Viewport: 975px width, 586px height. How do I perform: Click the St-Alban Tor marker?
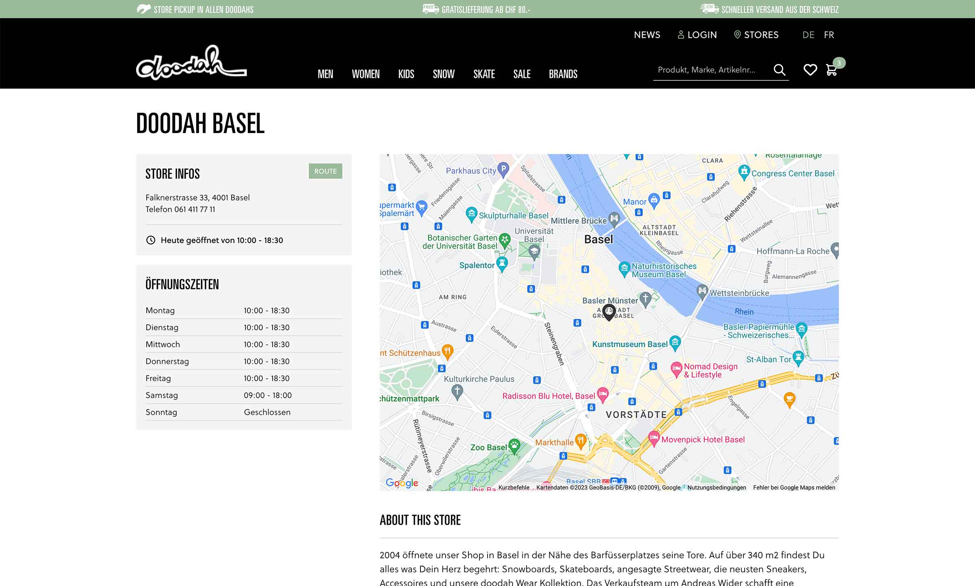point(798,359)
